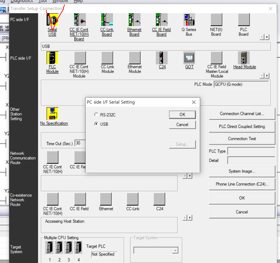Select the NET(II) Board icon
280x263 pixels.
coord(216,19)
